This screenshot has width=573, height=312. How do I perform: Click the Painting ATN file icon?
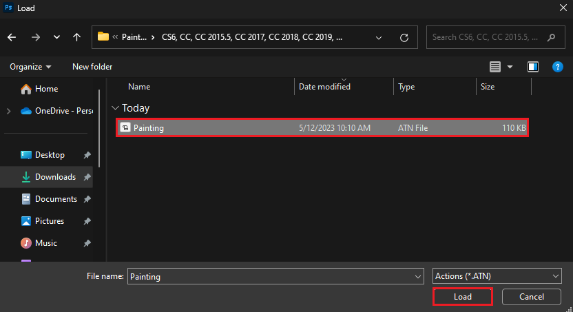click(125, 127)
